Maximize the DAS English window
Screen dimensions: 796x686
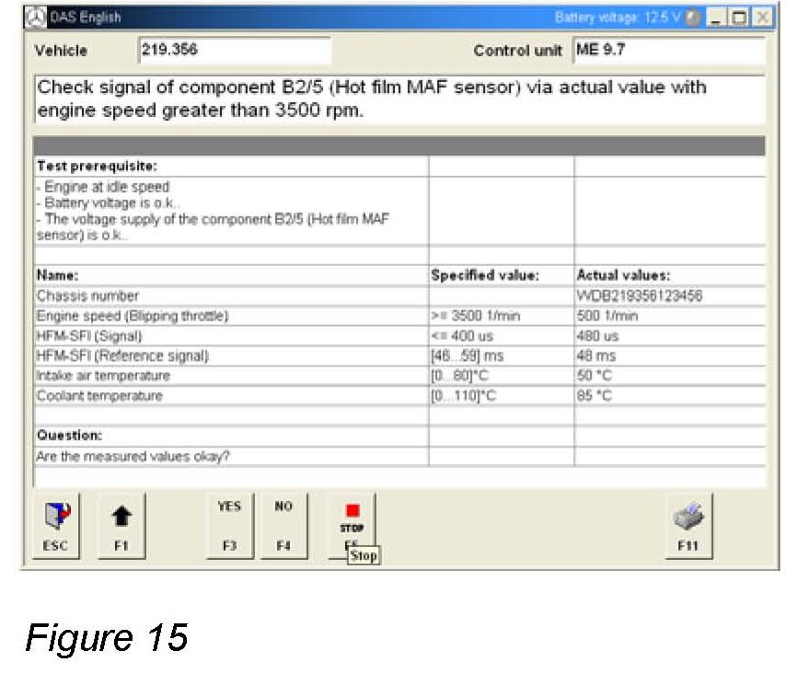(x=736, y=17)
